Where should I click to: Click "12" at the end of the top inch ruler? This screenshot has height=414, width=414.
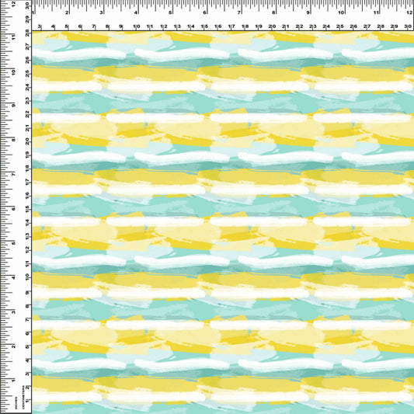pos(409,12)
